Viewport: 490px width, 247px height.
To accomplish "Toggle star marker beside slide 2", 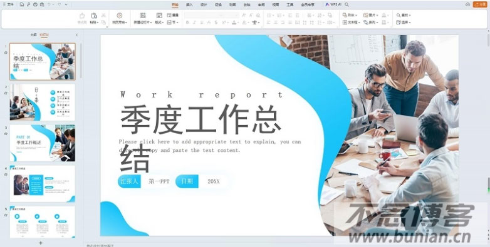I will coord(6,93).
